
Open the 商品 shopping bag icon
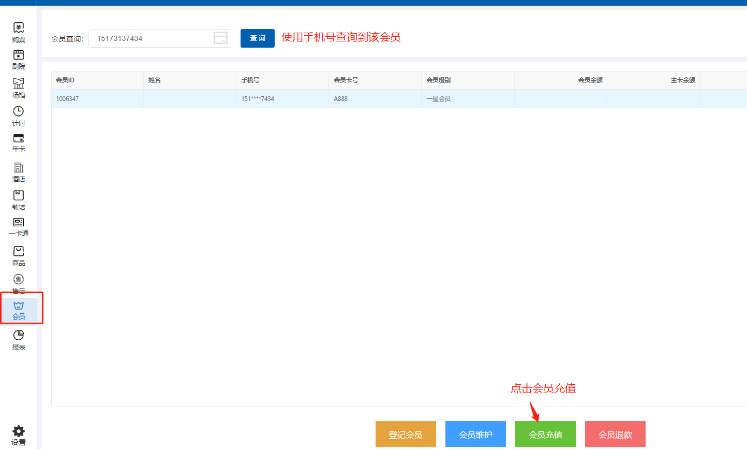19,251
